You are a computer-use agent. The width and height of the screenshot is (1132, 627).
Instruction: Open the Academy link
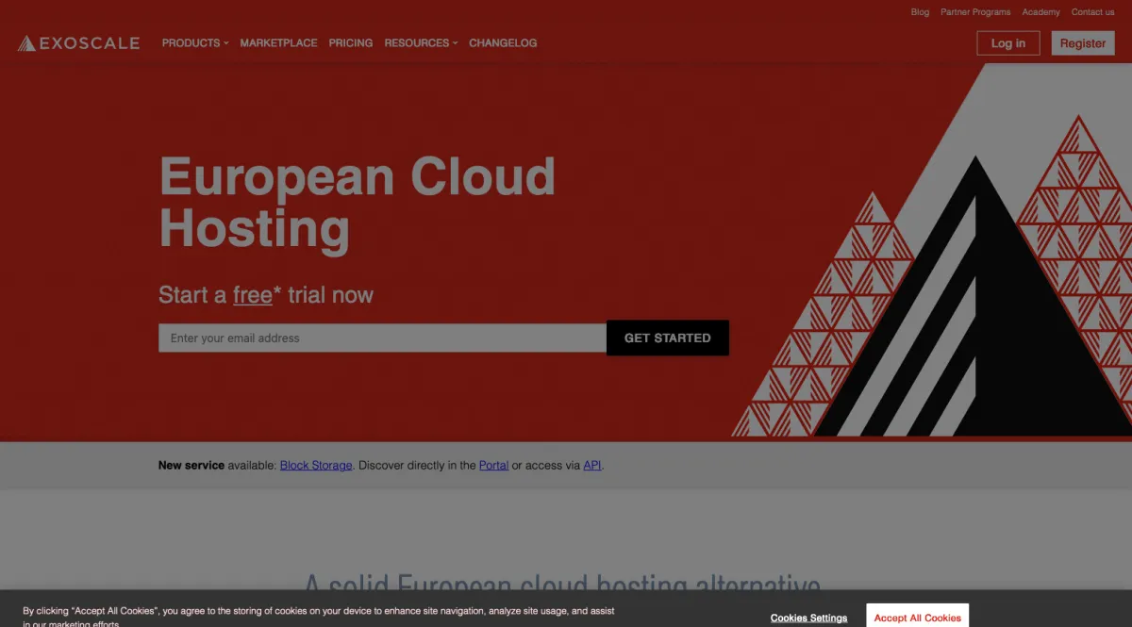[1040, 12]
